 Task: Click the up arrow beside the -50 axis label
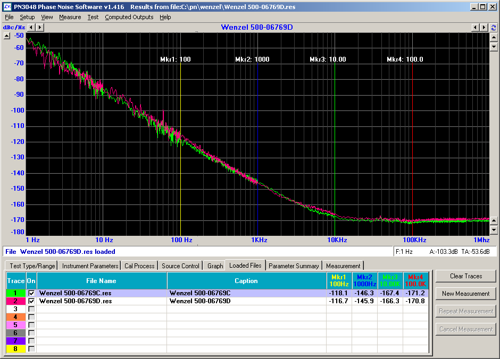click(x=7, y=36)
